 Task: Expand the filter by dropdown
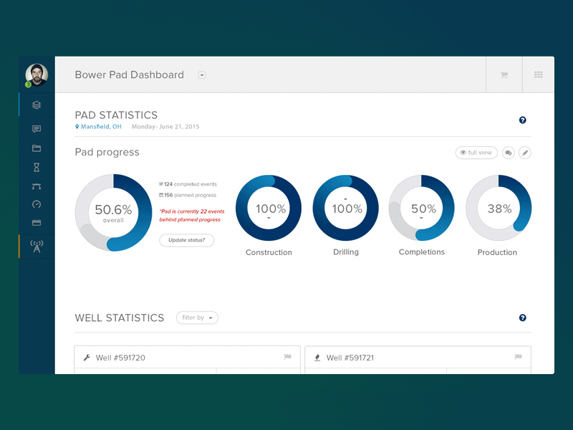[x=197, y=318]
